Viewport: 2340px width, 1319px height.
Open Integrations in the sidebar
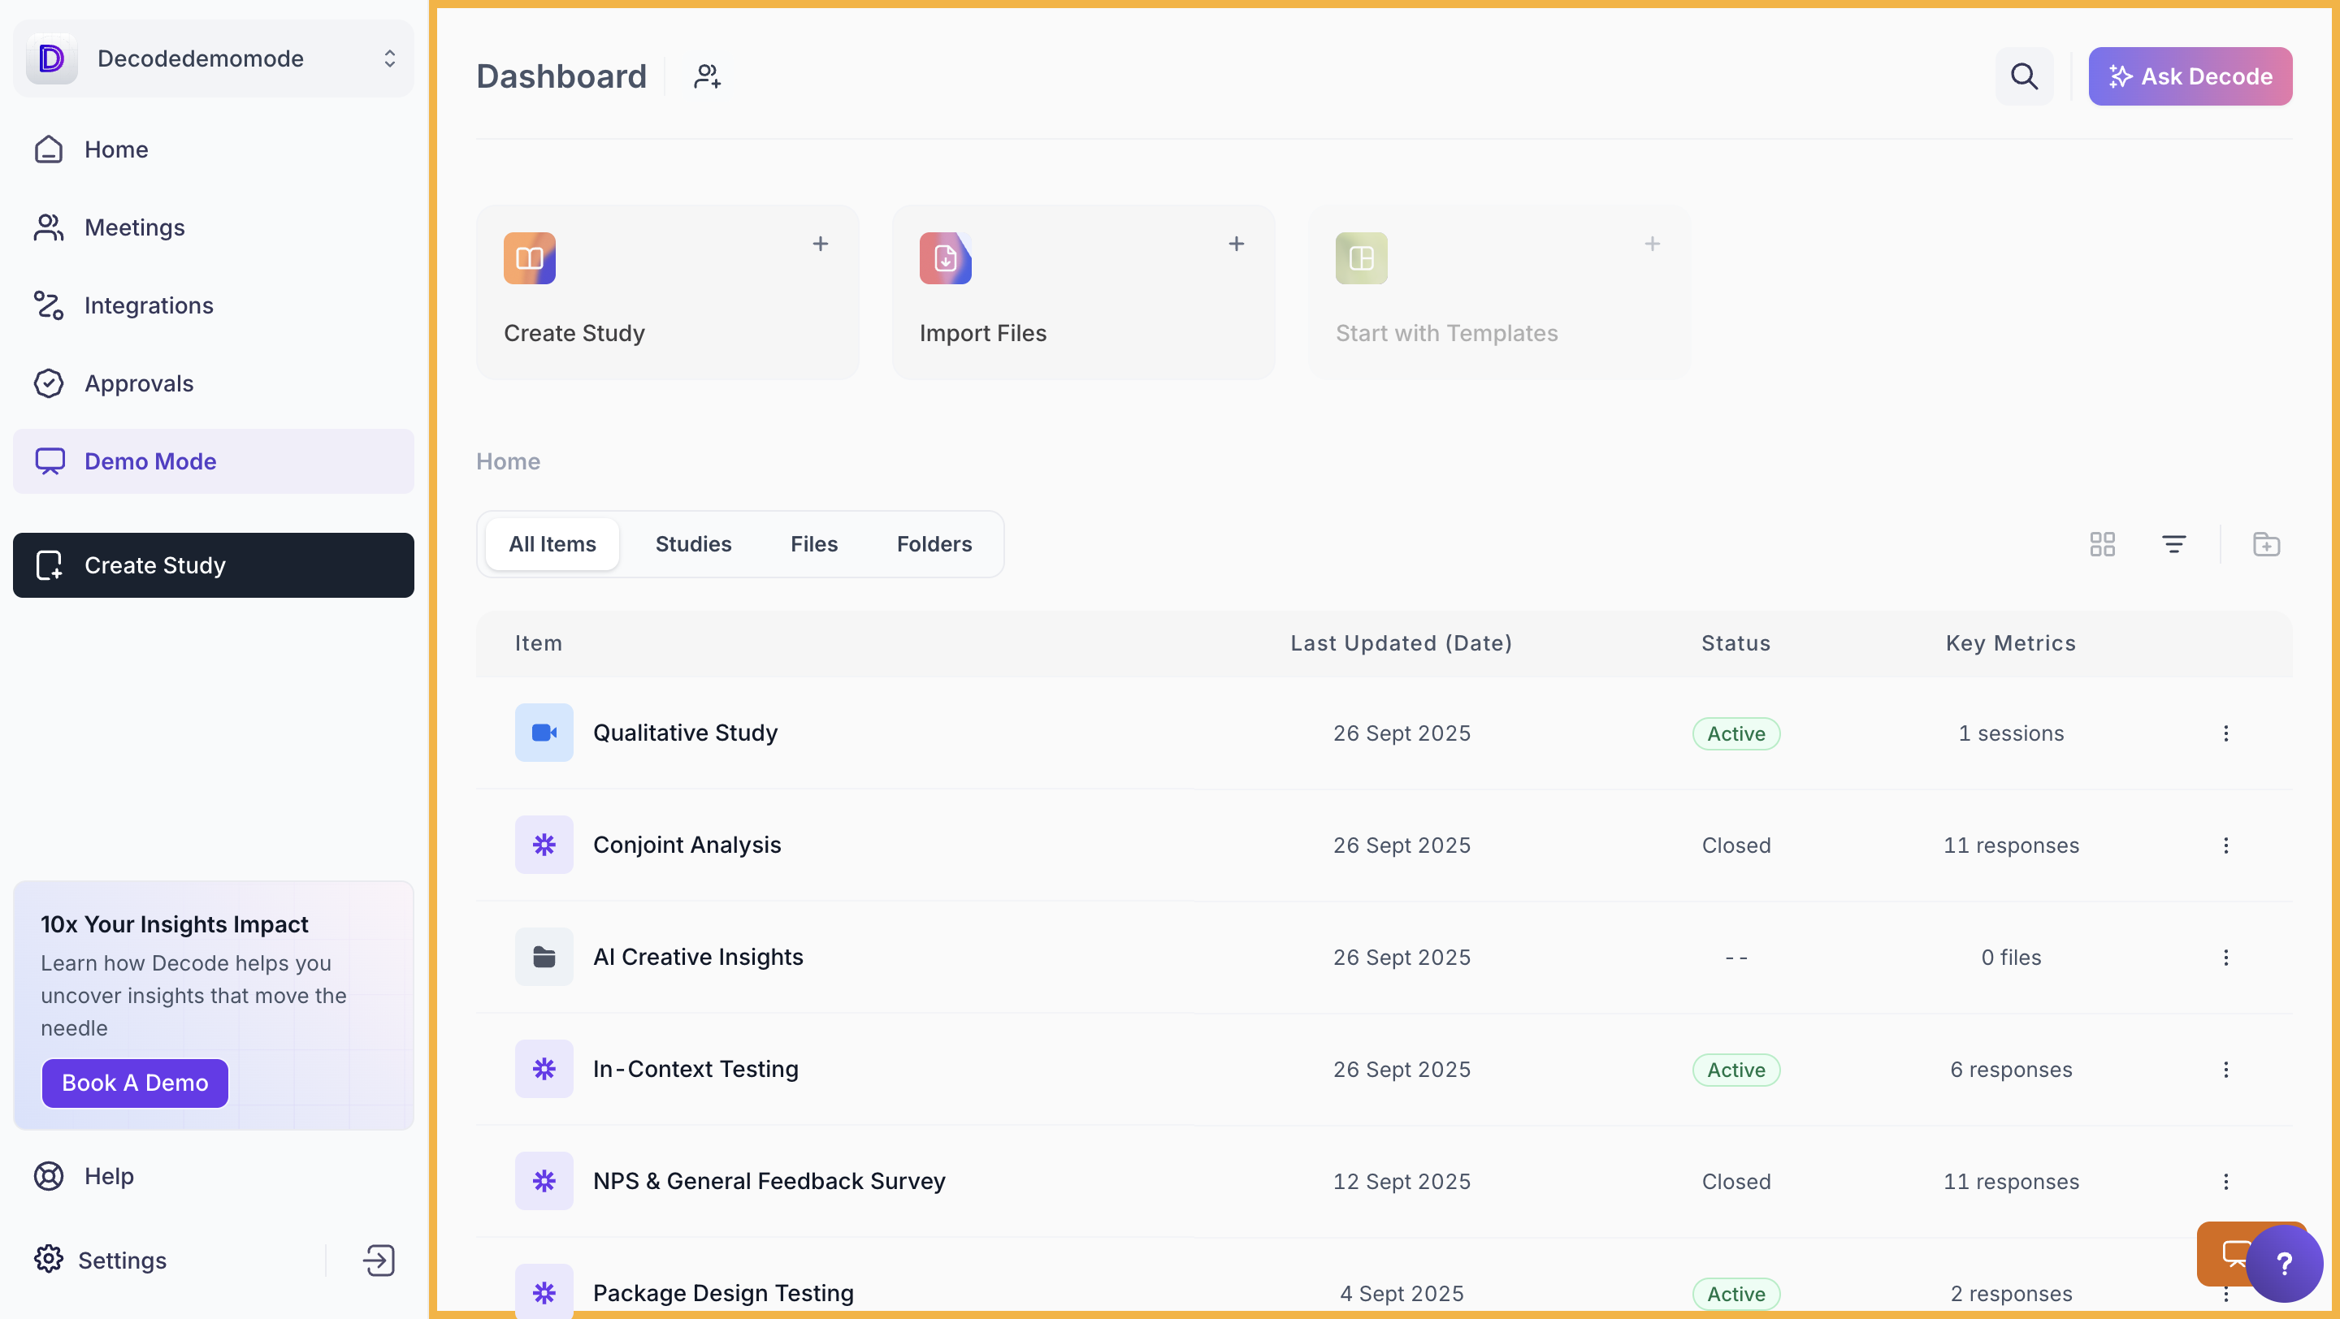click(148, 305)
